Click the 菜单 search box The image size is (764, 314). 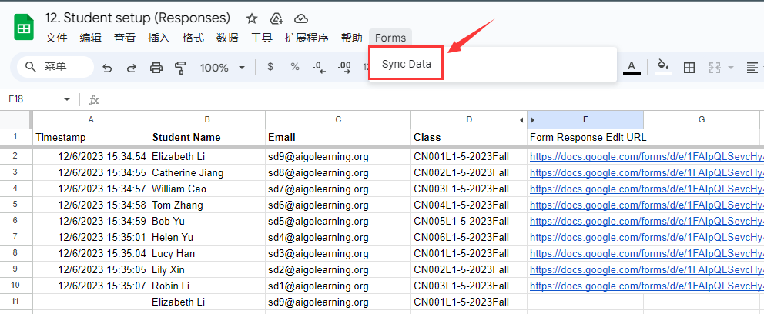pos(55,68)
